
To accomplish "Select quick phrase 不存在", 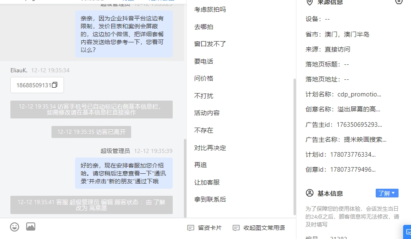I will [204, 131].
